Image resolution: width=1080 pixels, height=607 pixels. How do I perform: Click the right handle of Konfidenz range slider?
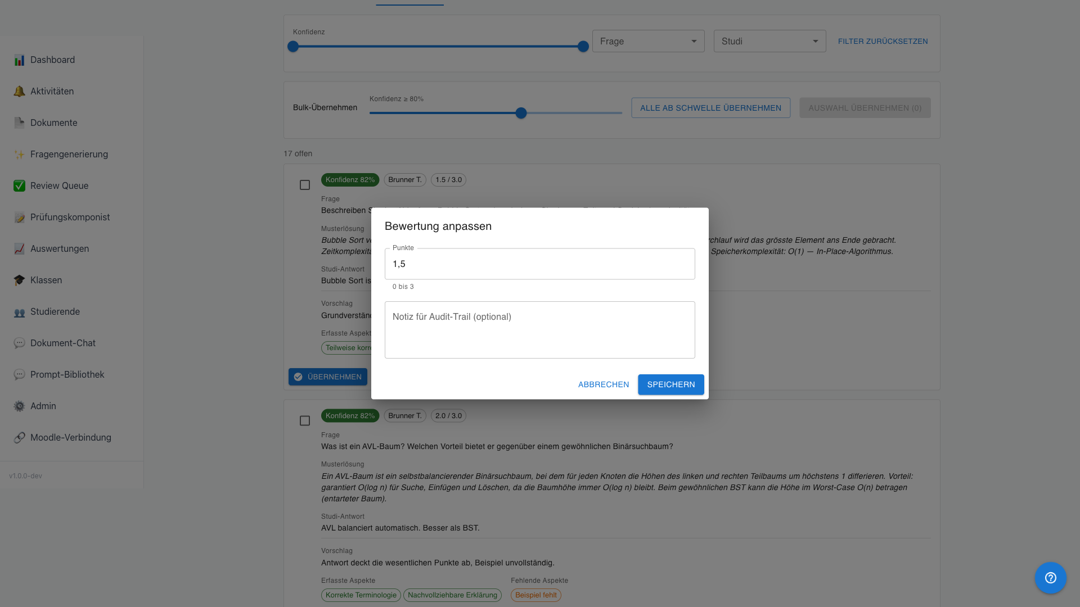[x=583, y=47]
